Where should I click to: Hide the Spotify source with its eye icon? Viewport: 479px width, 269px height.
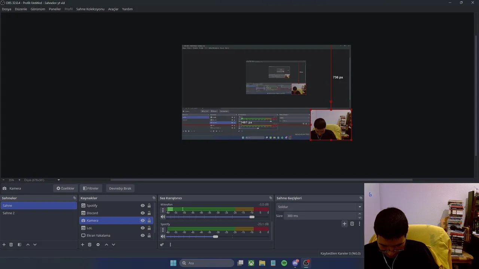pyautogui.click(x=143, y=205)
